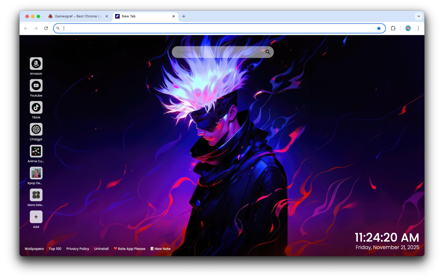Open the Privacy Policy link
Screen dimensions: 444x277
78,249
